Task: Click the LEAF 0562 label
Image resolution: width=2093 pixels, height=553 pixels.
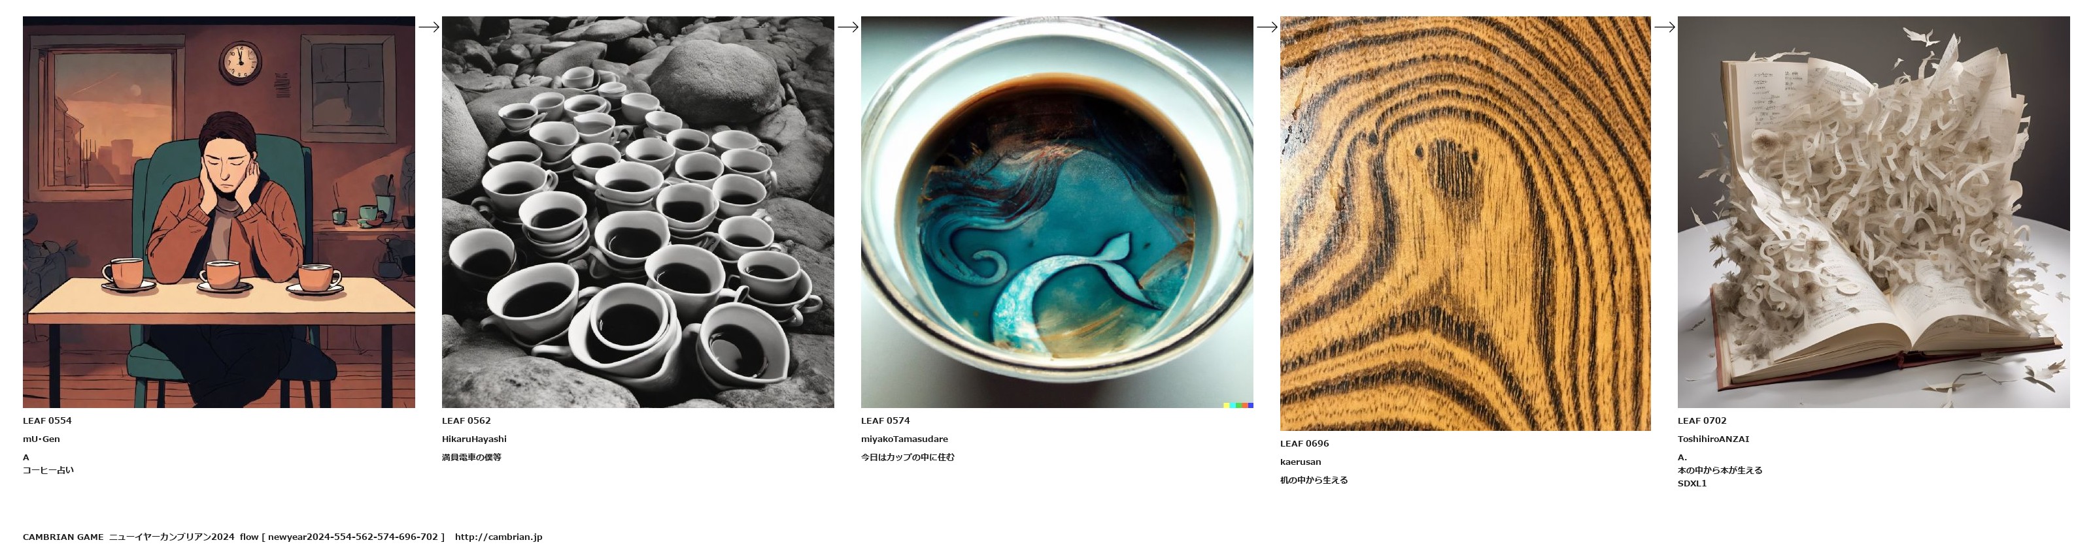Action: [466, 421]
